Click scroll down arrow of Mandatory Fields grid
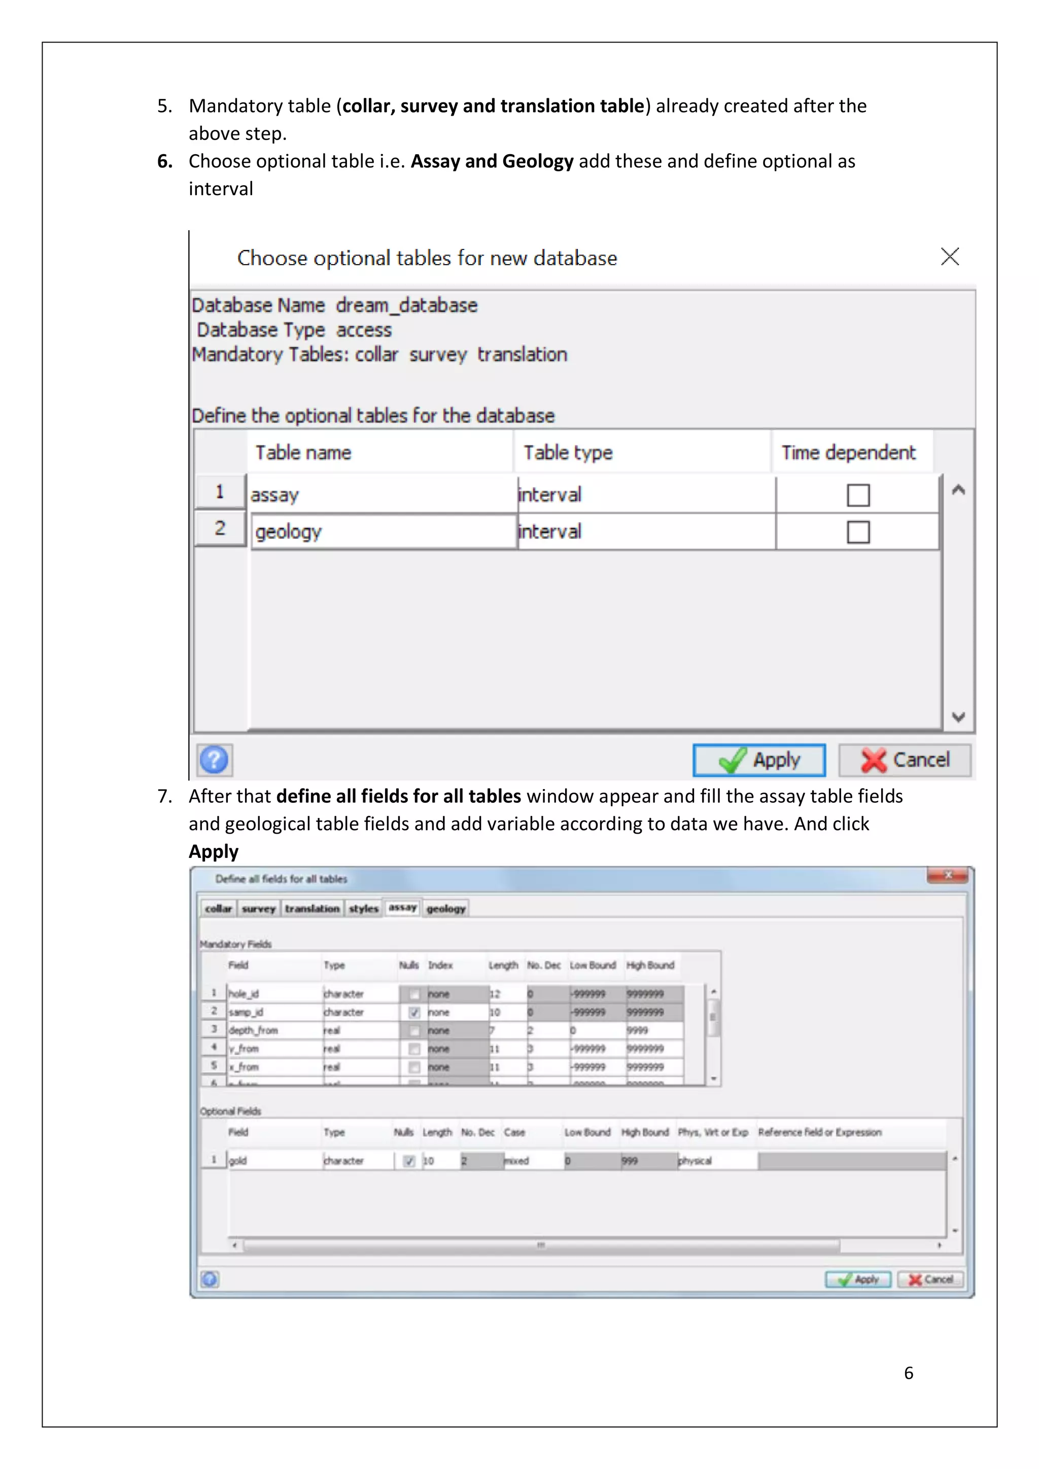Screen dimensions: 1039x1469 click(714, 1079)
